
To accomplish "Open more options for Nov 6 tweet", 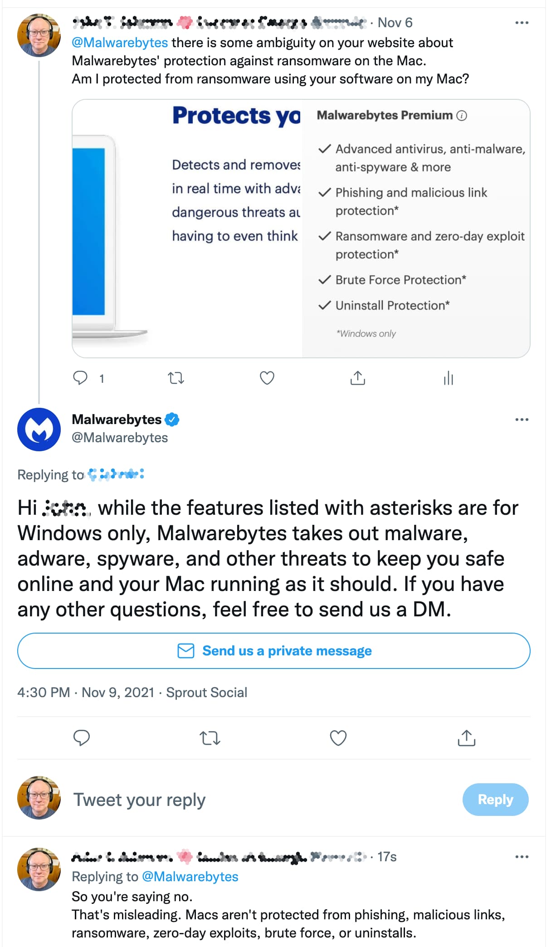I will pos(522,23).
